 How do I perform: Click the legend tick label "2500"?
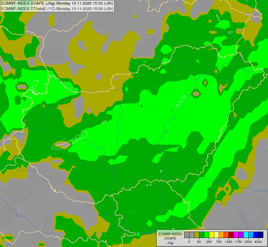(x=248, y=242)
